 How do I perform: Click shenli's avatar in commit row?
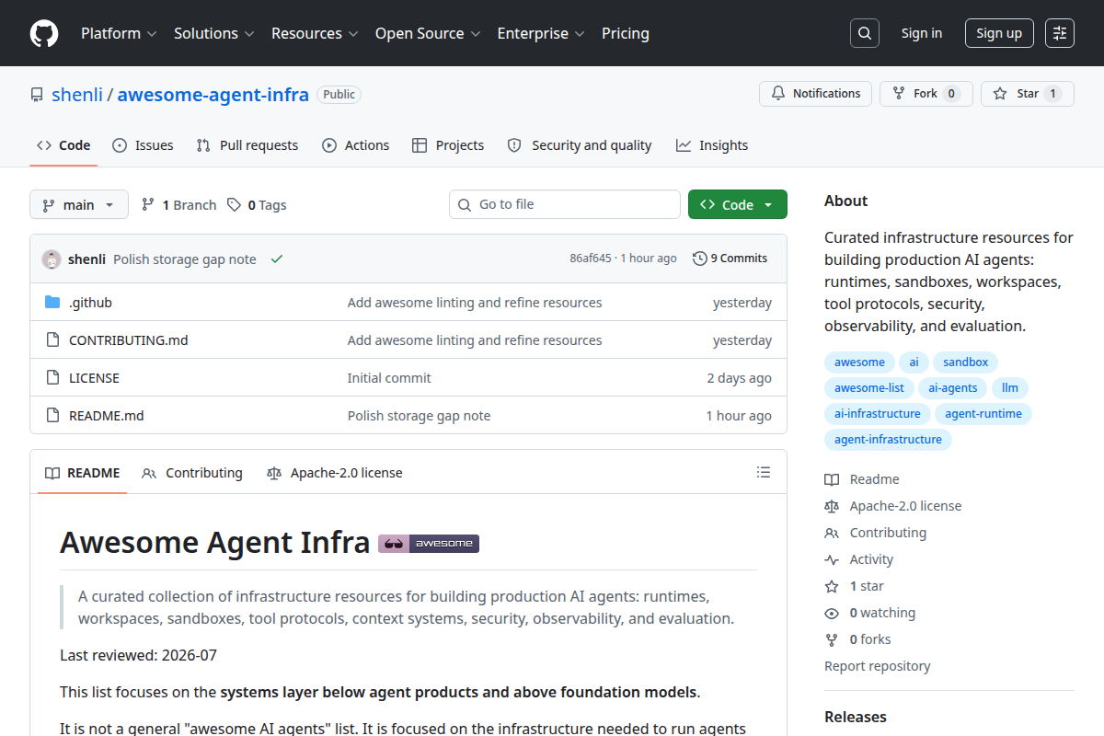coord(52,259)
